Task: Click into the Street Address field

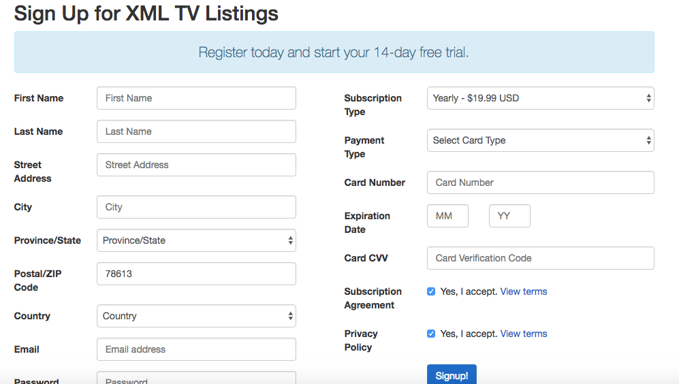Action: [196, 165]
